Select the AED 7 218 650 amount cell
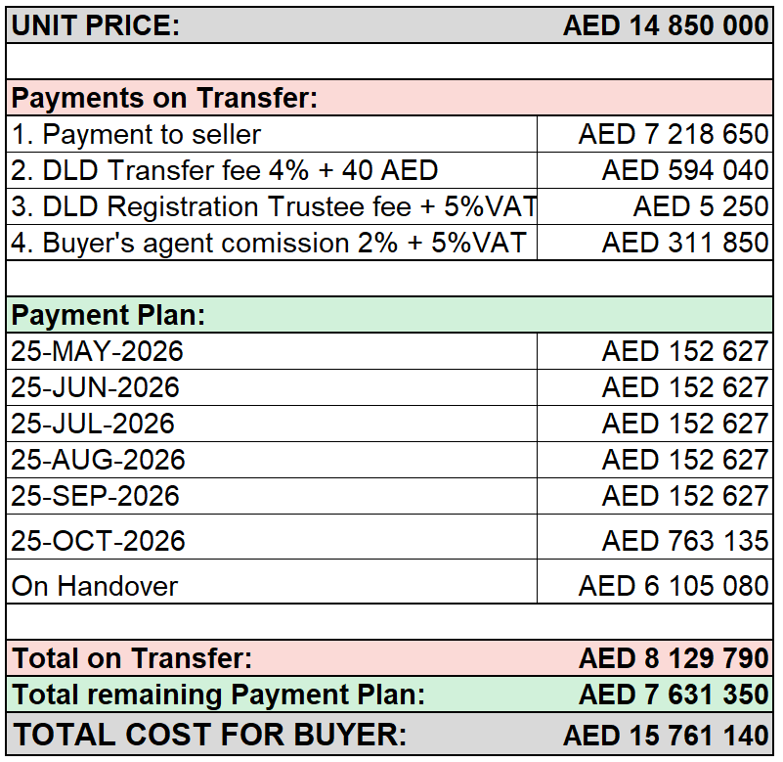 point(655,134)
